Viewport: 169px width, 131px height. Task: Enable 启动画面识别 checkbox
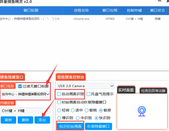pyautogui.click(x=59, y=94)
